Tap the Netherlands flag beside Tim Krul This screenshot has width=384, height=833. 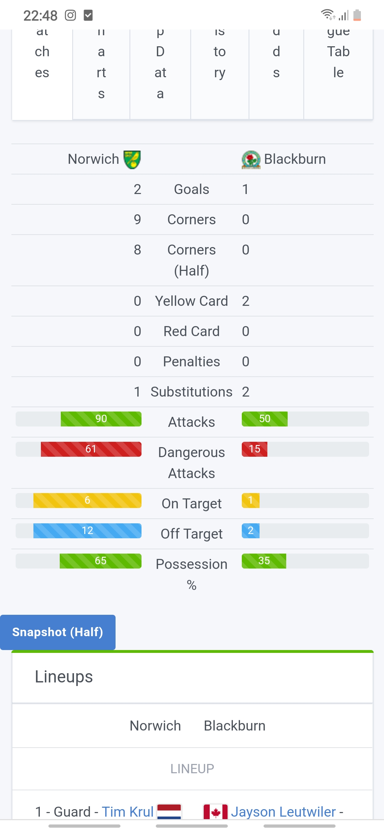click(169, 812)
